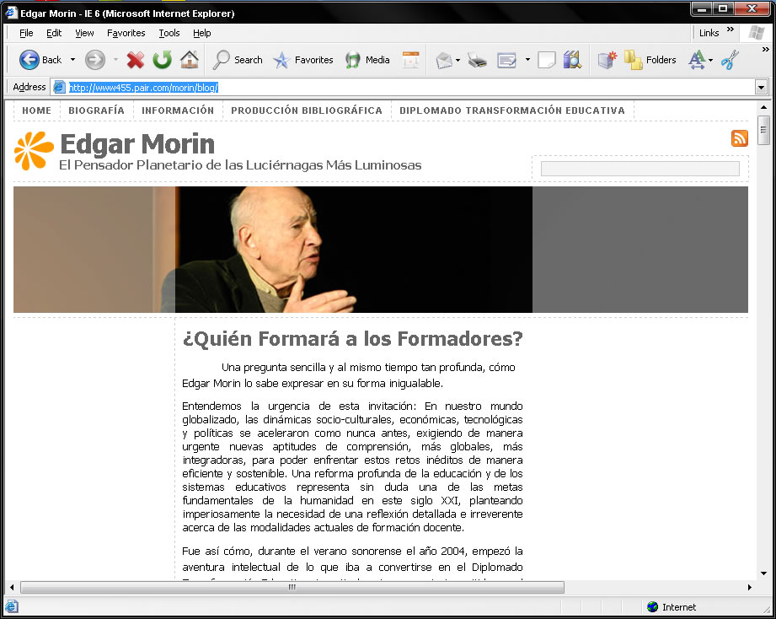Click the Forward arrow button

pyautogui.click(x=95, y=60)
